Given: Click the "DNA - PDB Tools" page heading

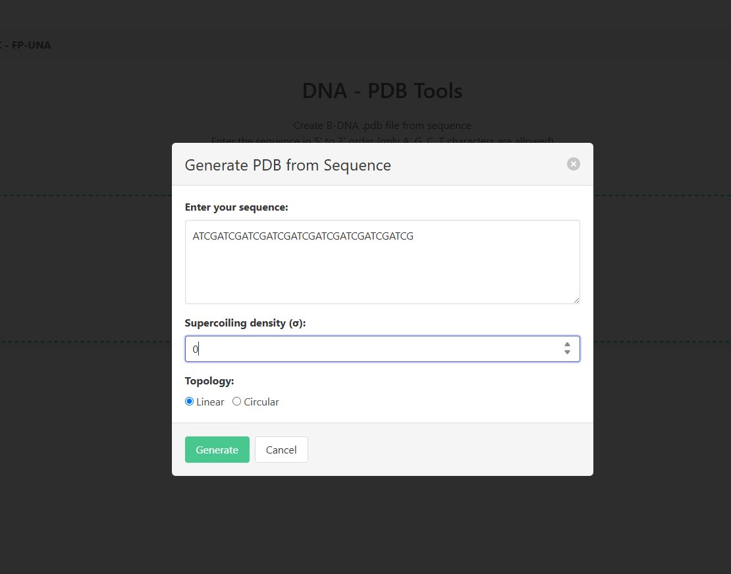Looking at the screenshot, I should 382,91.
